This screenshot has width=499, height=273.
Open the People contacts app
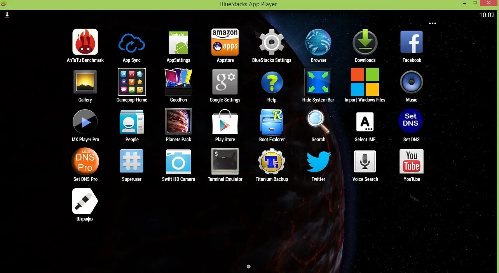pos(132,122)
